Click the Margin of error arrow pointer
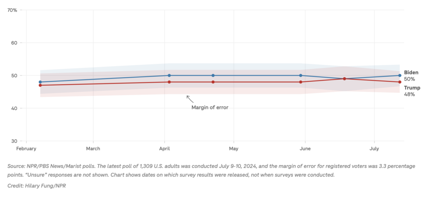The width and height of the screenshot is (426, 200). [x=190, y=99]
